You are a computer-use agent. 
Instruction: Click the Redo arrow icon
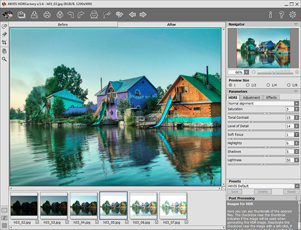(x=81, y=14)
